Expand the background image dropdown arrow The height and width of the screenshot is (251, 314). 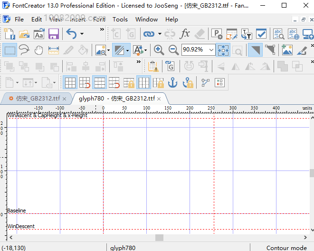pos(108,50)
